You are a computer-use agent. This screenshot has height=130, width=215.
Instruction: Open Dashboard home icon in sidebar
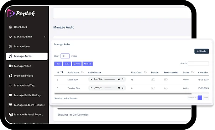tap(10, 27)
